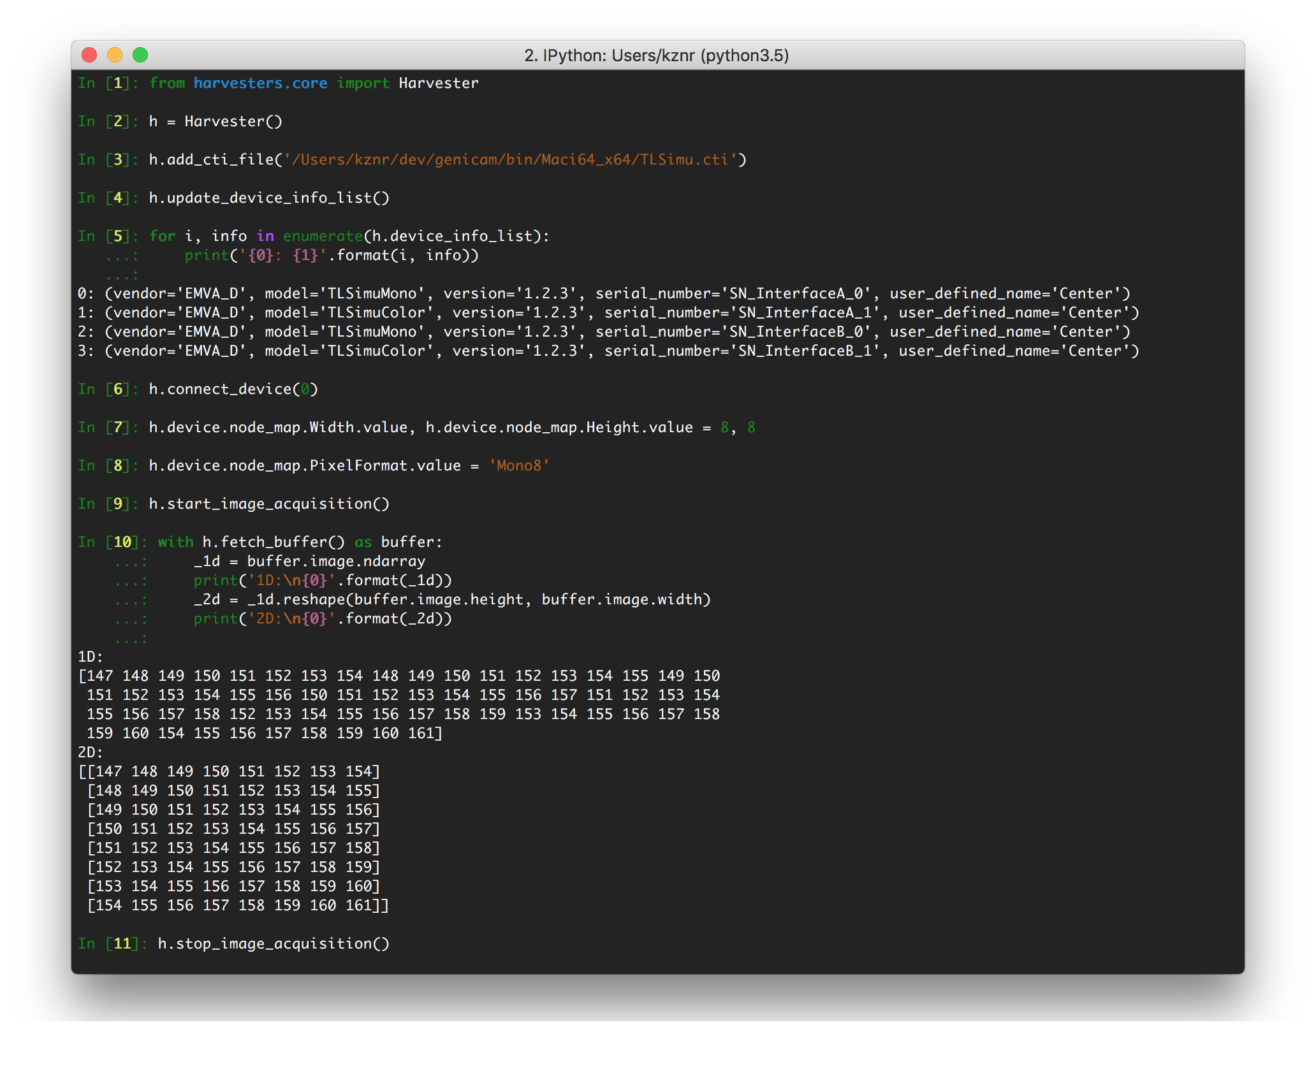Viewport: 1316px width, 1076px height.
Task: Click 'with h.fetch_buffer() as buffer:' line
Action: [300, 542]
